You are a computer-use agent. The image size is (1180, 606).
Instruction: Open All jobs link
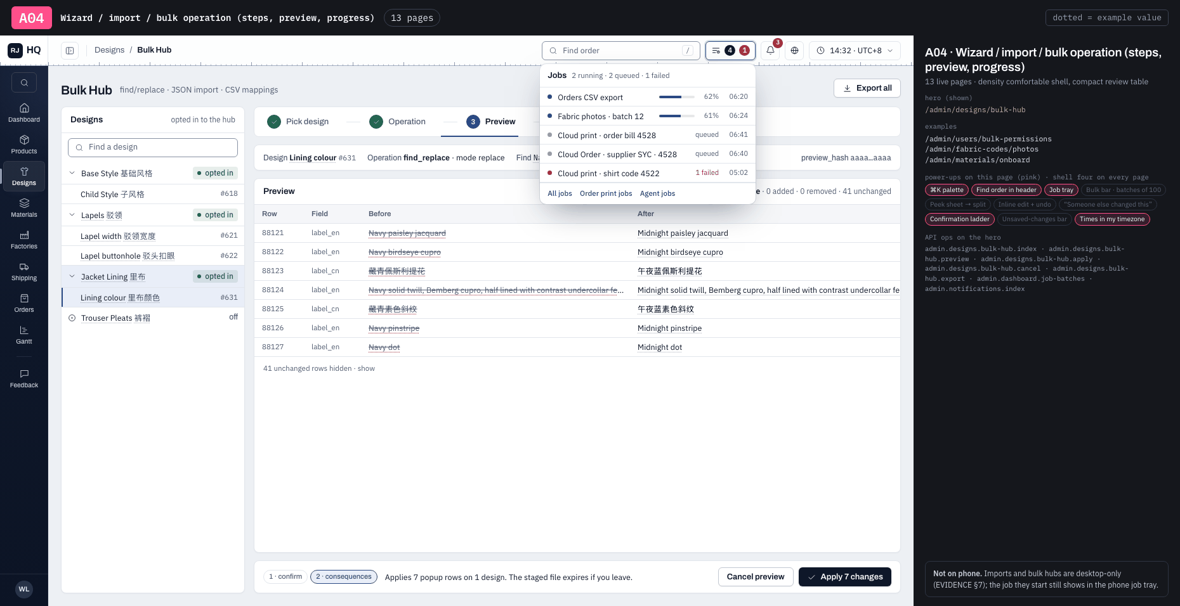[x=560, y=193]
